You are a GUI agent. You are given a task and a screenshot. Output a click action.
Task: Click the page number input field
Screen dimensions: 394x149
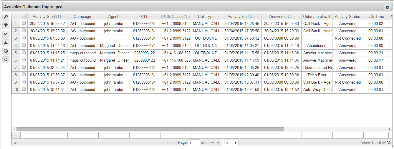coord(194,143)
